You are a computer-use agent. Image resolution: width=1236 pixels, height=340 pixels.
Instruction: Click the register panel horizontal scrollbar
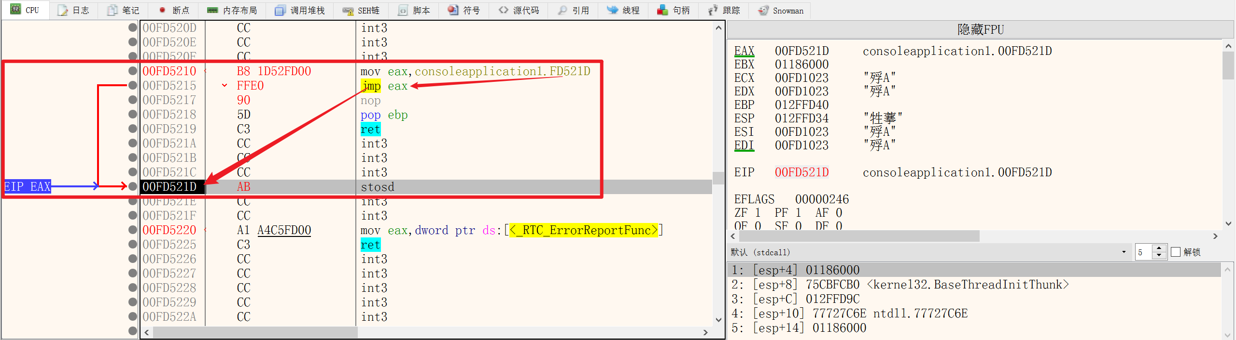click(x=859, y=236)
